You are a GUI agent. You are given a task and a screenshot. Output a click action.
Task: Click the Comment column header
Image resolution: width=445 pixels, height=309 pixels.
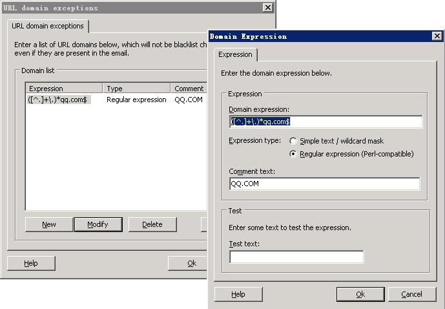189,89
